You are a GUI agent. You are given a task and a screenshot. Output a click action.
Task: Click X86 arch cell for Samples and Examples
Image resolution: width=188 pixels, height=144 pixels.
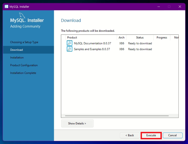click(122, 49)
